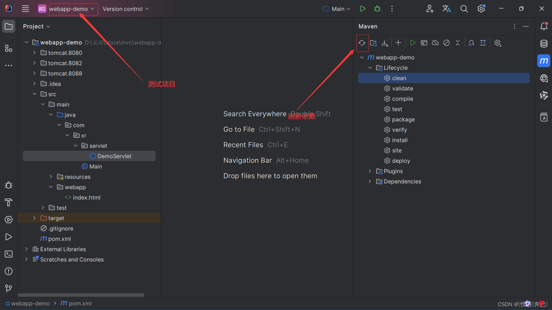
Task: Click the Maven download sources icon
Action: (385, 43)
